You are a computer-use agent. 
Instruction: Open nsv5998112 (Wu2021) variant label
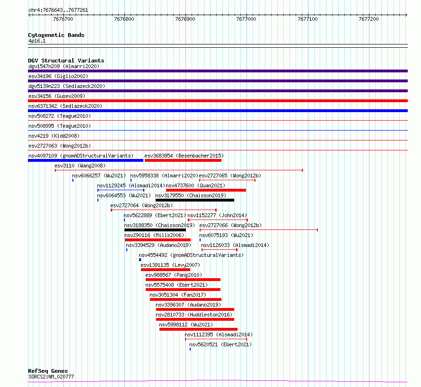(x=186, y=325)
